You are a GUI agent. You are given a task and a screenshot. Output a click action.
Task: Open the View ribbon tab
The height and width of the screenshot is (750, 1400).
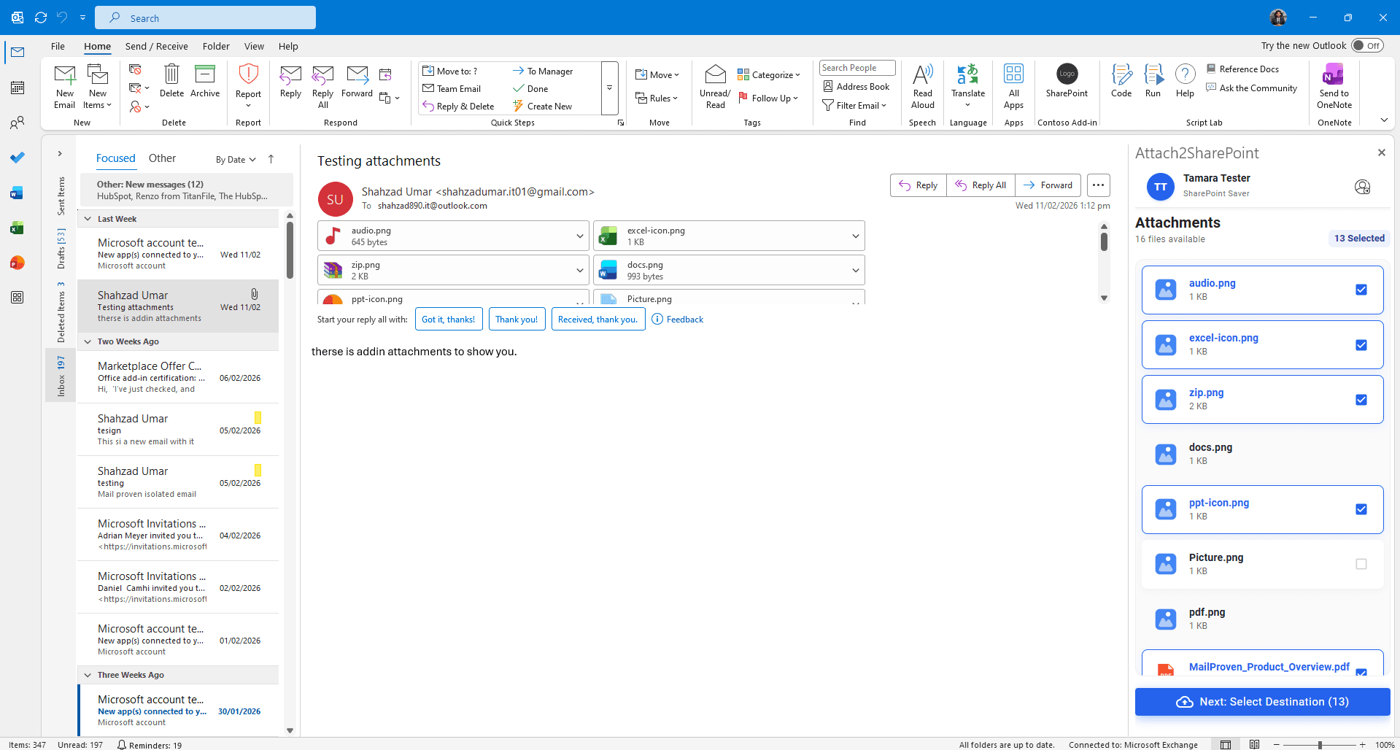coord(254,46)
